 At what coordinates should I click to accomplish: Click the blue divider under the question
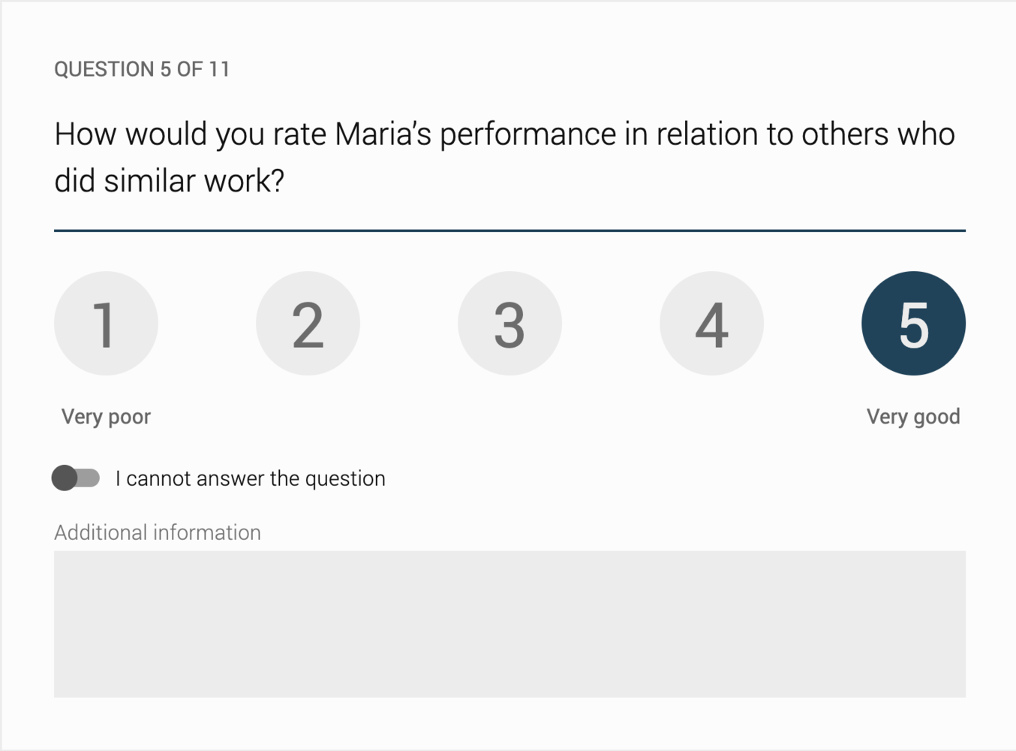click(510, 231)
